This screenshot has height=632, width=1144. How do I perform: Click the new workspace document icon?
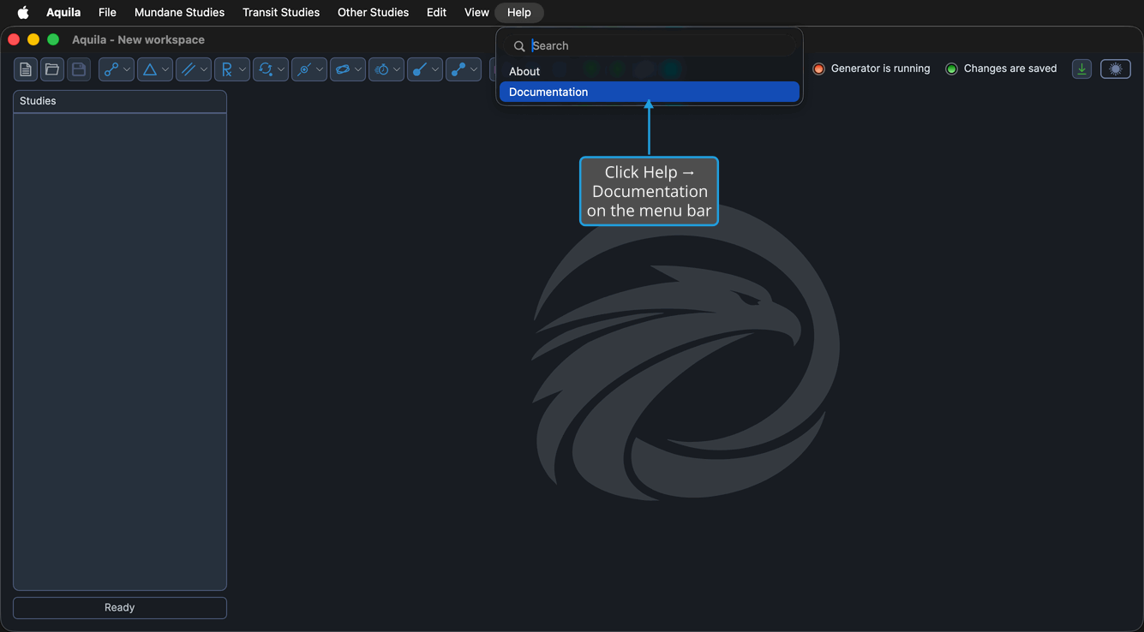click(x=26, y=69)
